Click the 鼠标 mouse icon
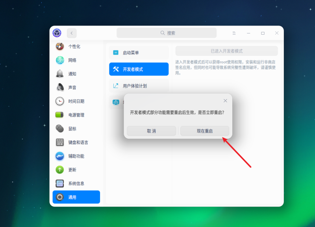 [x=60, y=129]
